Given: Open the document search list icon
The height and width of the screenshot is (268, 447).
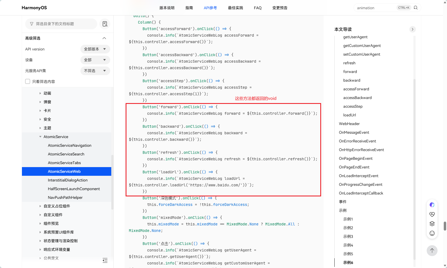Looking at the screenshot, I should point(105,24).
